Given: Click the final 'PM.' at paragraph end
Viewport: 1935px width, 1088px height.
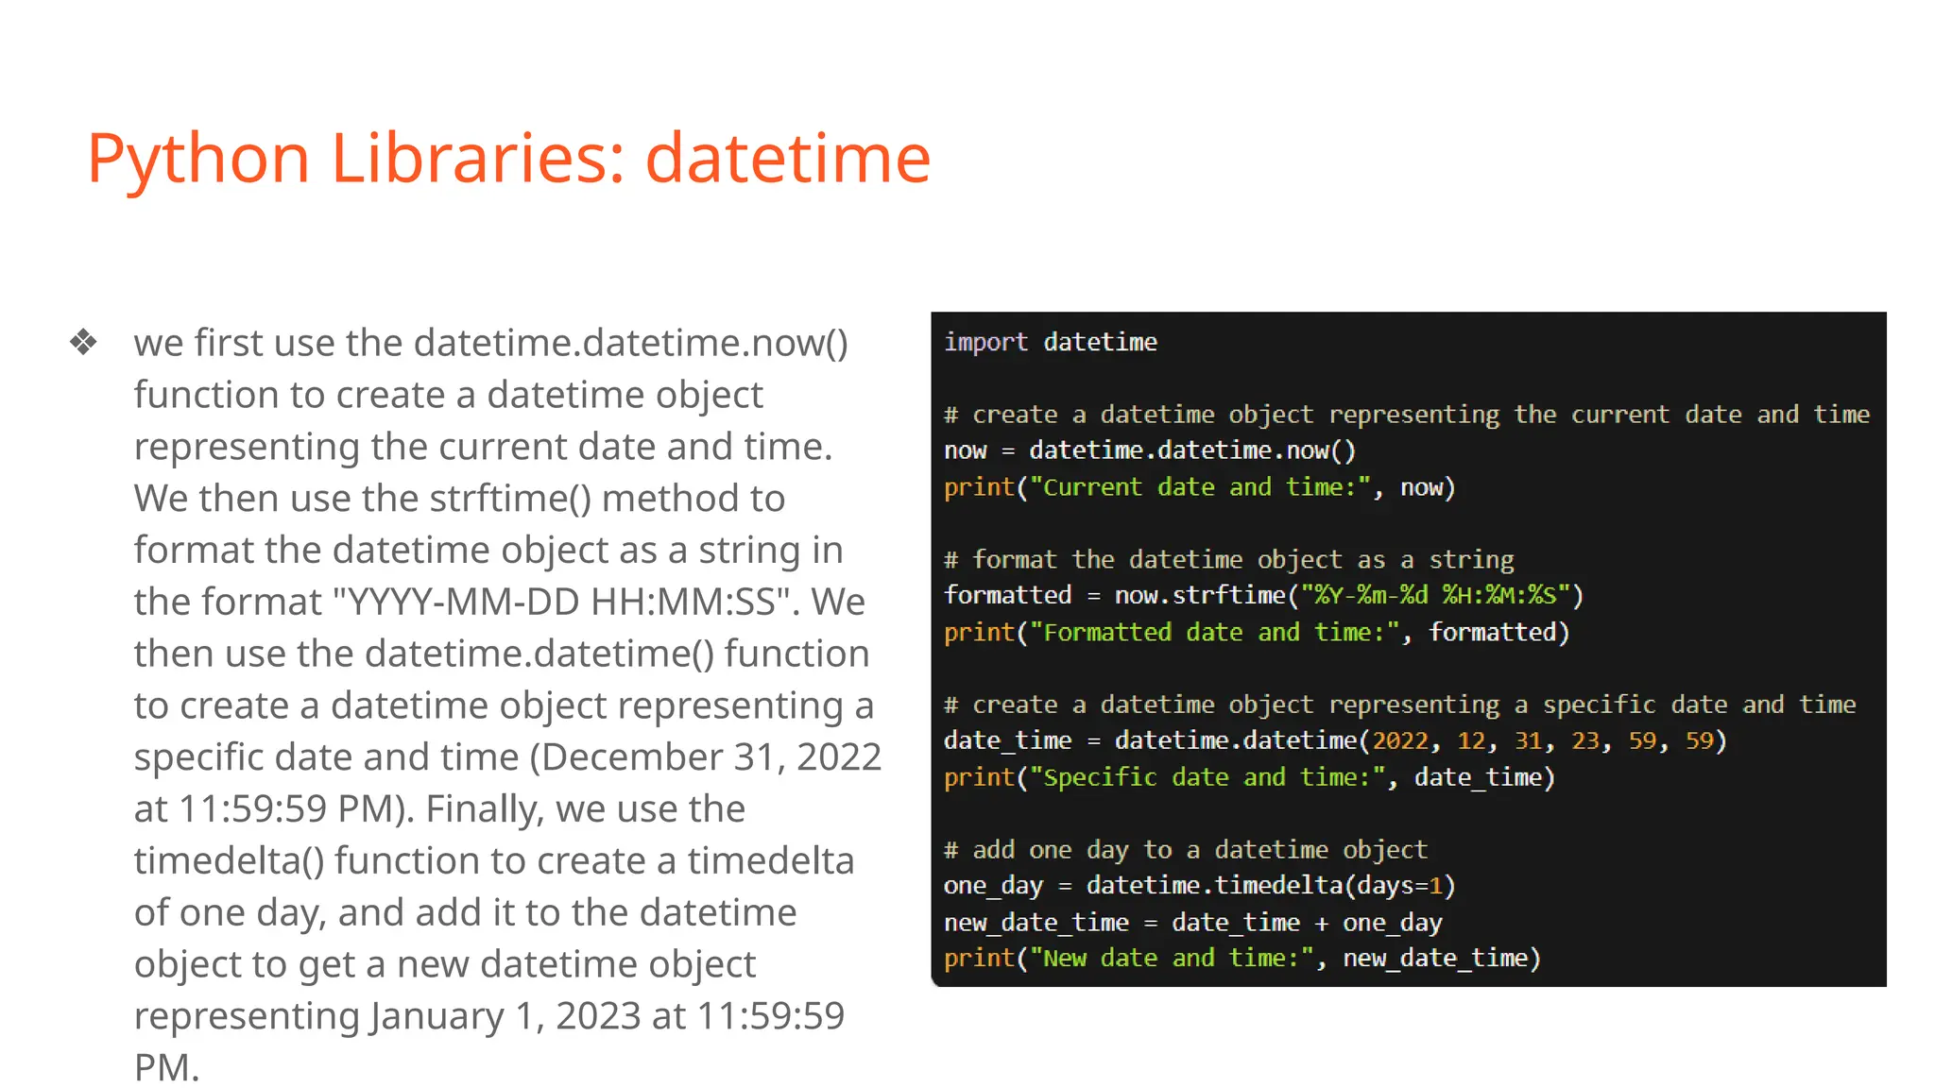Looking at the screenshot, I should tap(166, 1068).
